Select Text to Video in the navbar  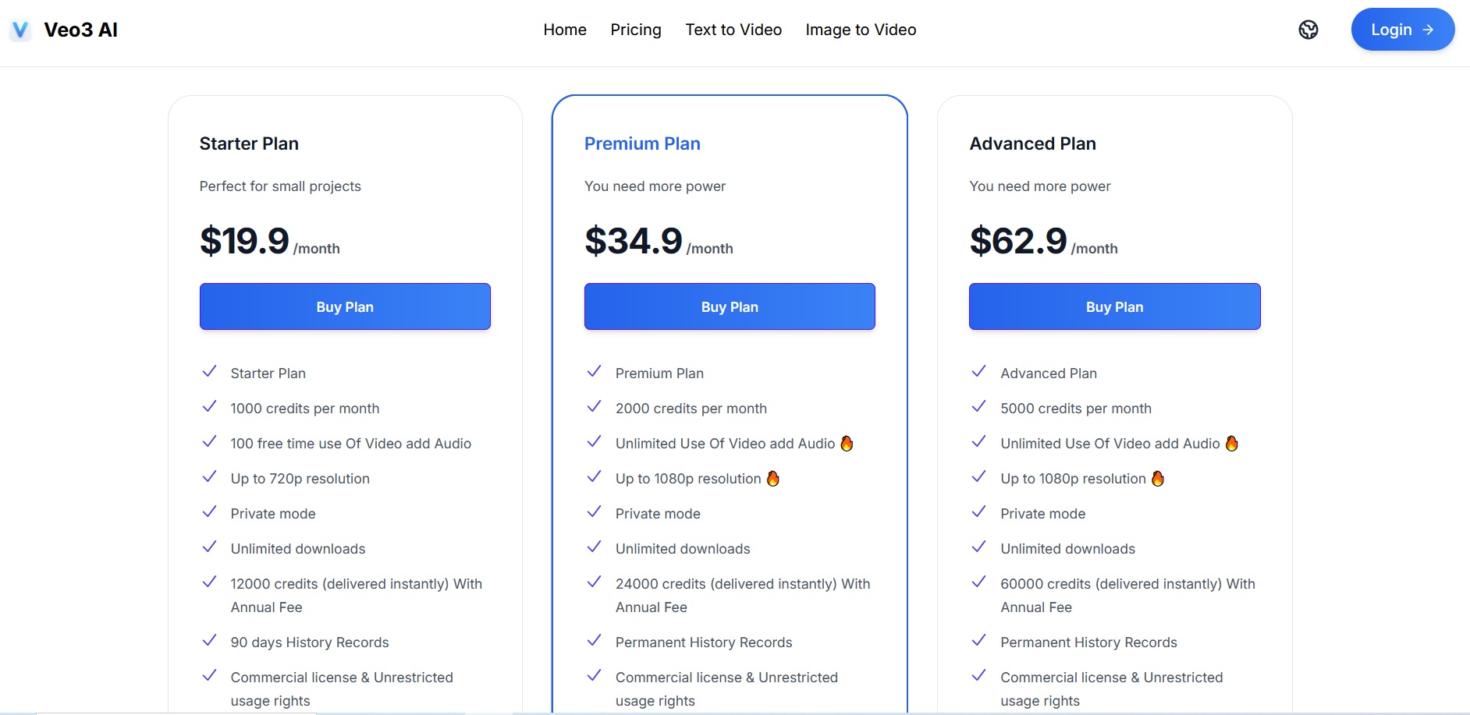[x=733, y=30]
